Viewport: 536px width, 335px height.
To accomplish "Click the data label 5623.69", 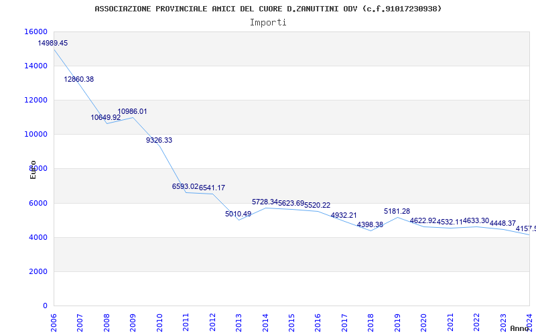I will [291, 203].
